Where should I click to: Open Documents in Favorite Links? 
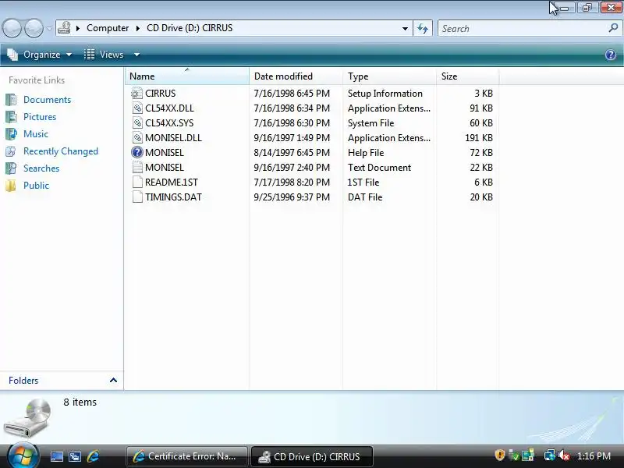[x=48, y=100]
